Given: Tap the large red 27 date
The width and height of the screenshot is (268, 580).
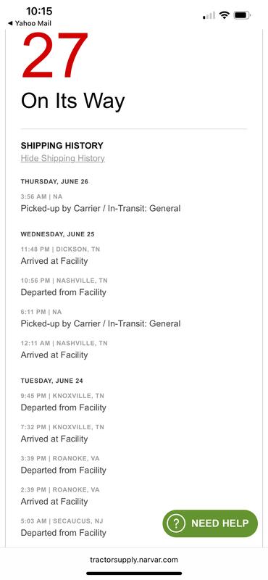Looking at the screenshot, I should [55, 56].
